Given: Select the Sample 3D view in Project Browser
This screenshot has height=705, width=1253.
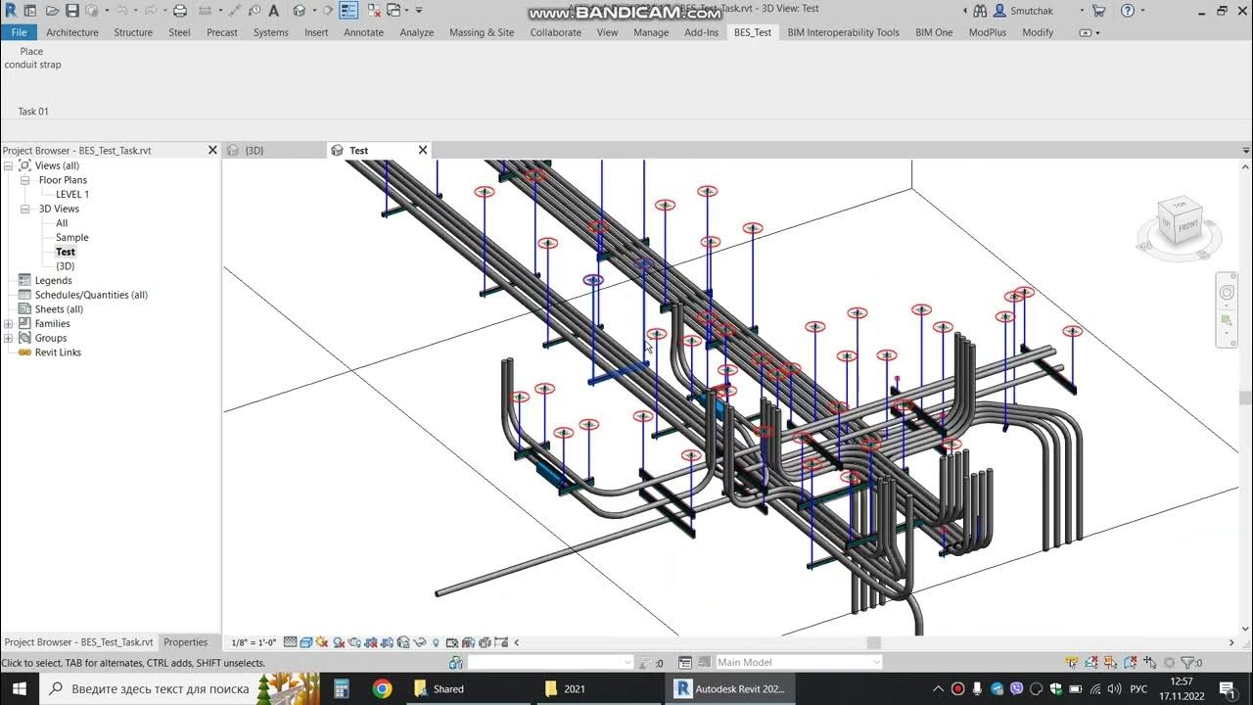Looking at the screenshot, I should pyautogui.click(x=72, y=237).
